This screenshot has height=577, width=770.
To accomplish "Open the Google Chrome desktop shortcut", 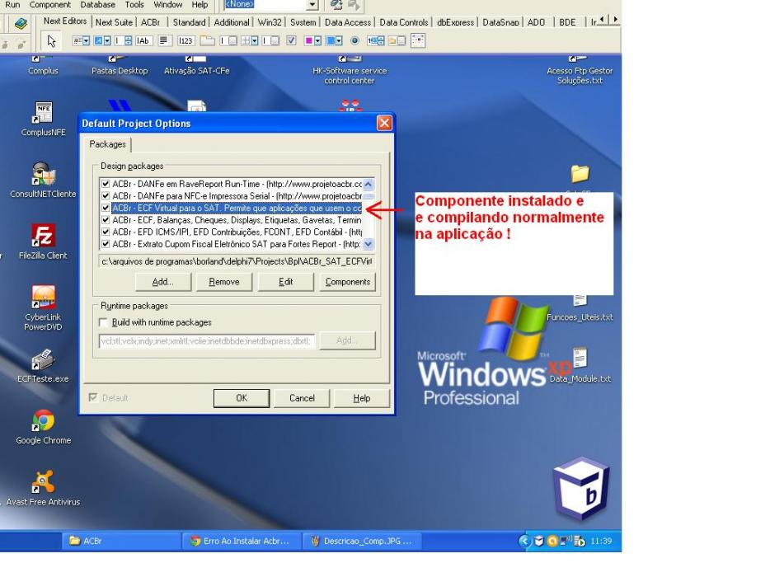I will tap(43, 421).
